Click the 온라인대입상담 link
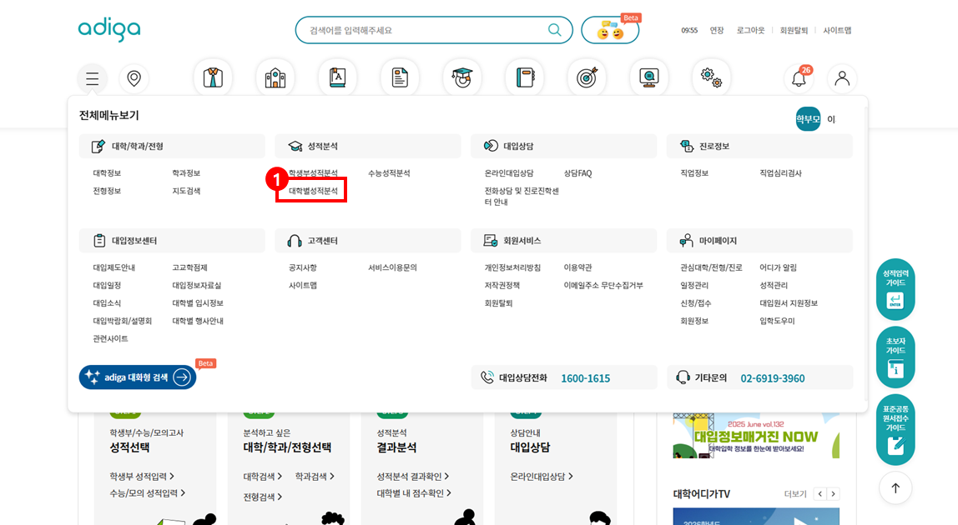 click(509, 173)
